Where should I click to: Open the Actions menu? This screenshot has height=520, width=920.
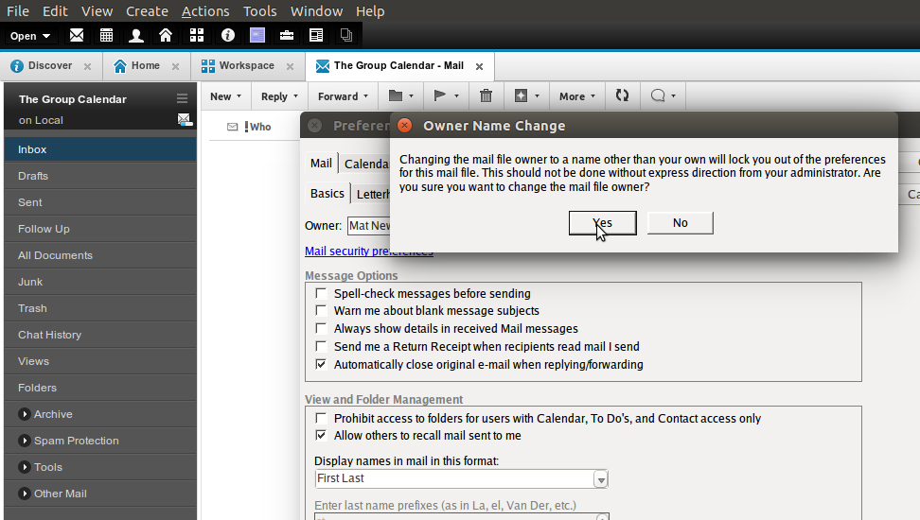pos(205,11)
